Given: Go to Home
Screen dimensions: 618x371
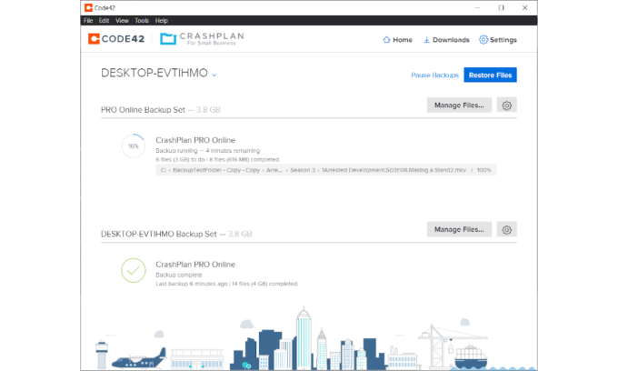Looking at the screenshot, I should pyautogui.click(x=398, y=40).
